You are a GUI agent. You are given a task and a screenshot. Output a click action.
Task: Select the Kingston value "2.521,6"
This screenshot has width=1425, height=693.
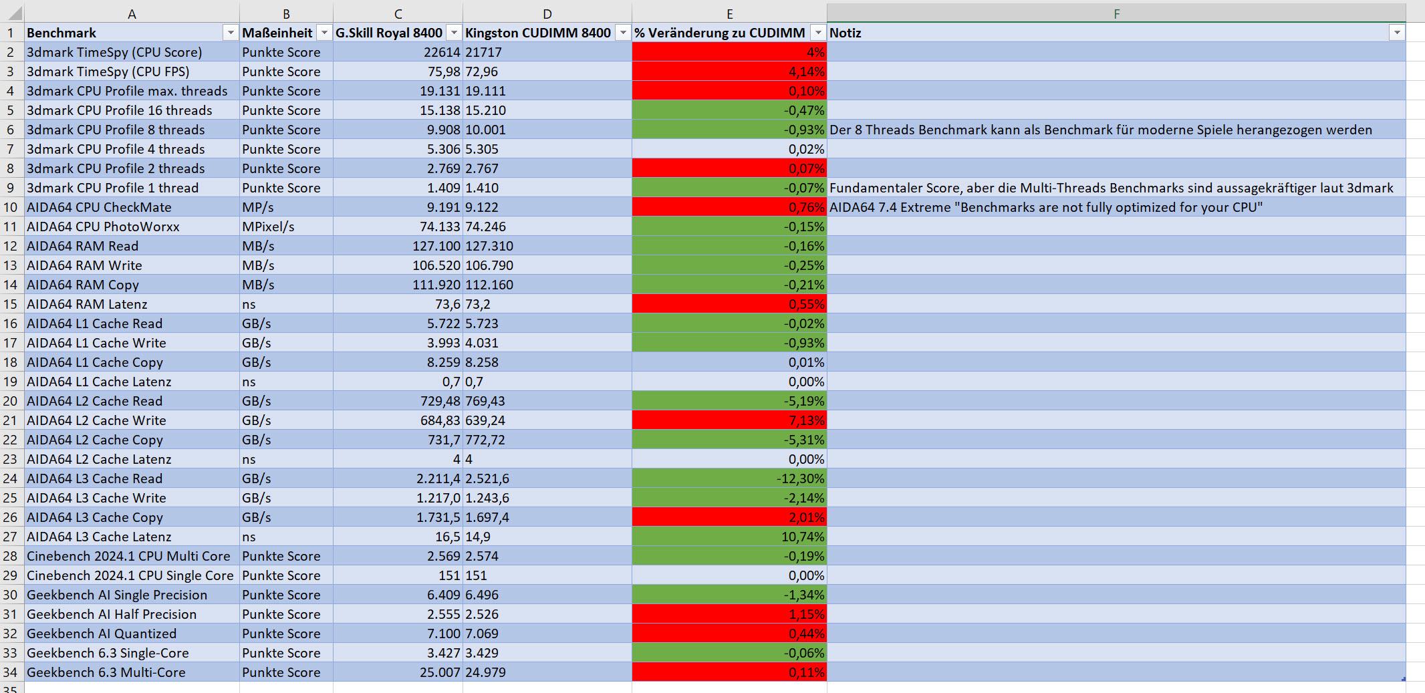(x=547, y=478)
